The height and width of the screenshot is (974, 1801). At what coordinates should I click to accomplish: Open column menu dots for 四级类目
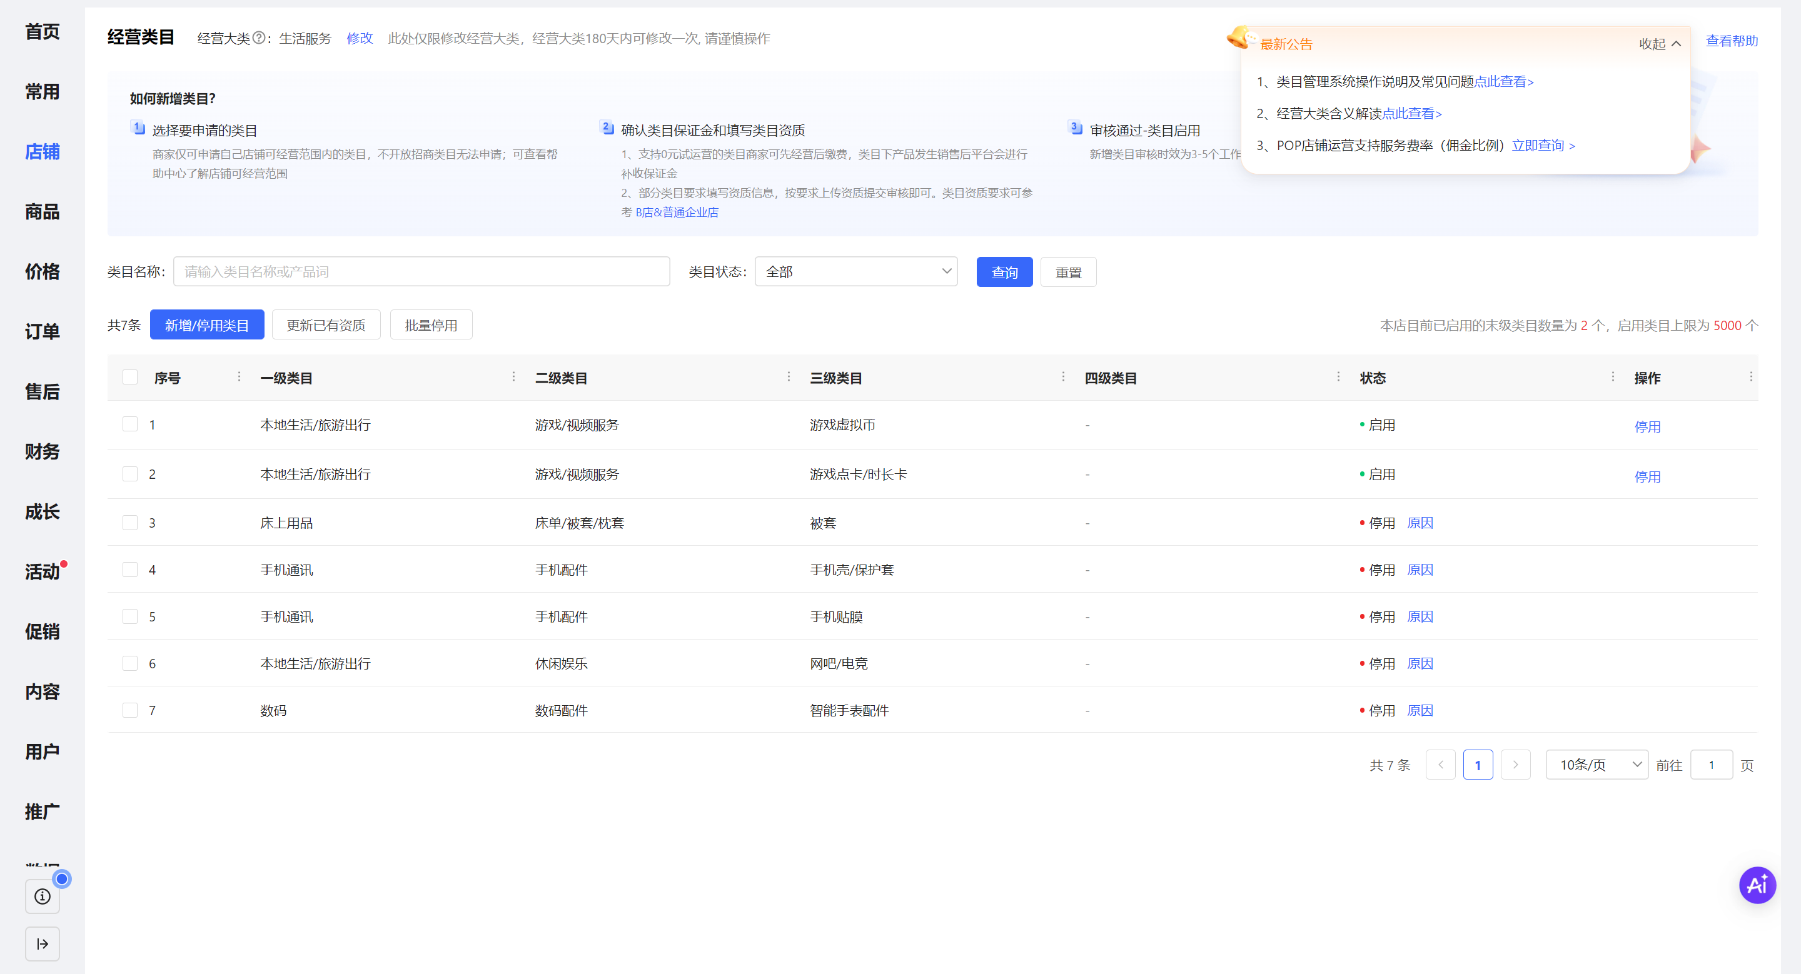click(x=1338, y=376)
